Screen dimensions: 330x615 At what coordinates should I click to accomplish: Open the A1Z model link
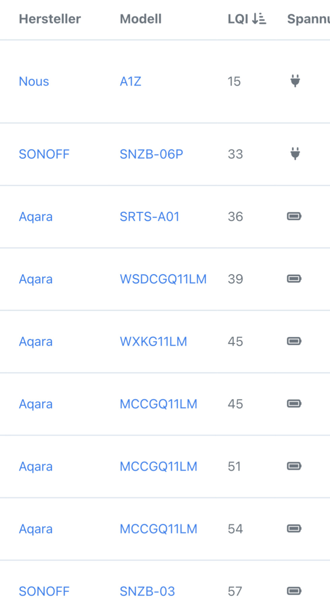coord(131,82)
